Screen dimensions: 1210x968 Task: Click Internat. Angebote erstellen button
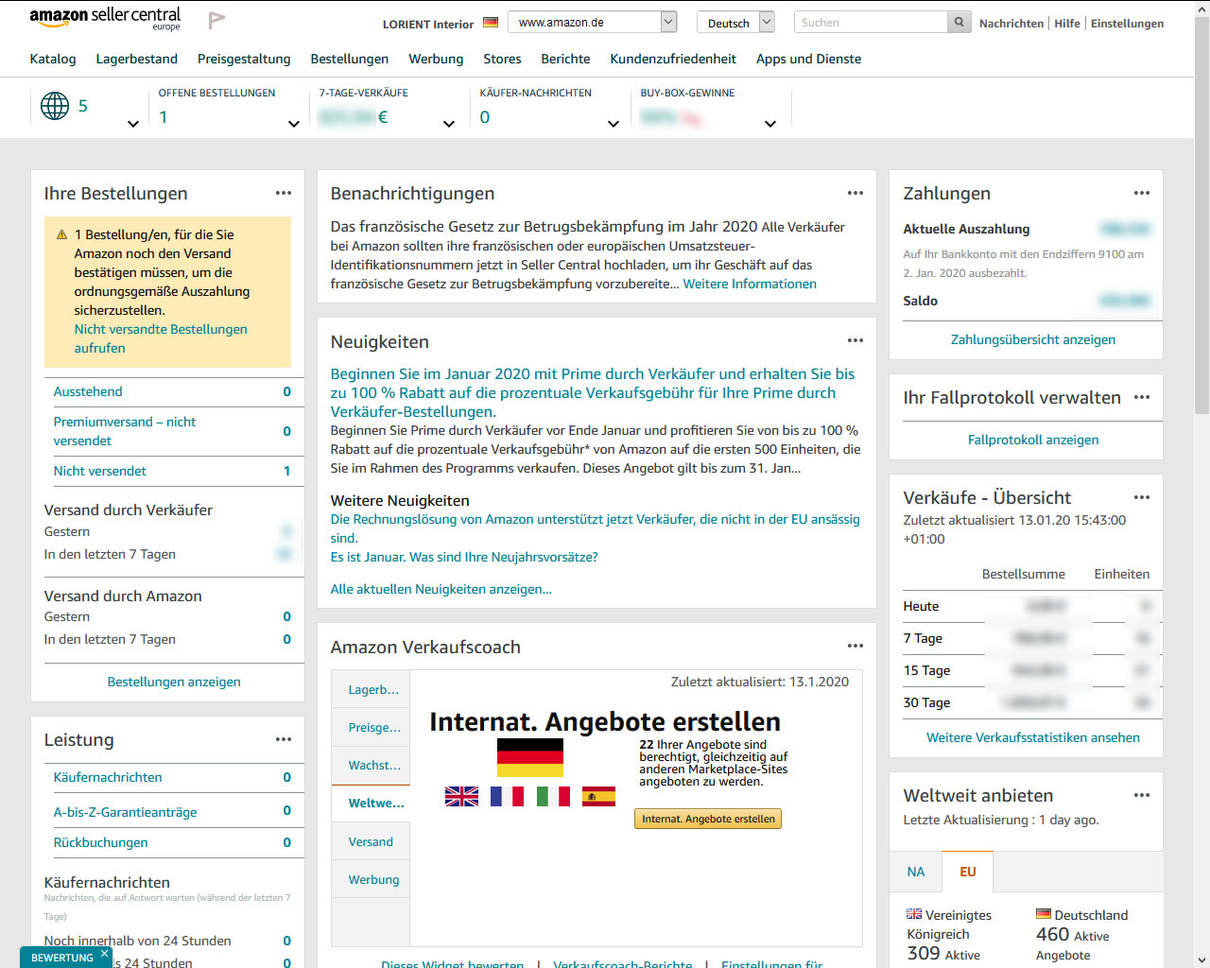click(708, 819)
